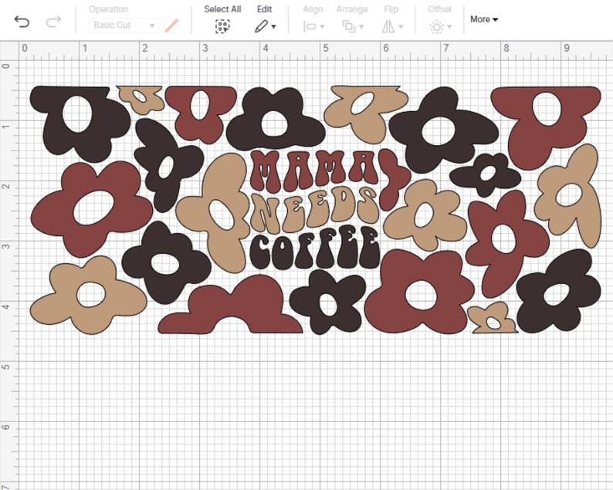The image size is (613, 490).
Task: Expand the Offset dropdown arrow
Action: [449, 26]
